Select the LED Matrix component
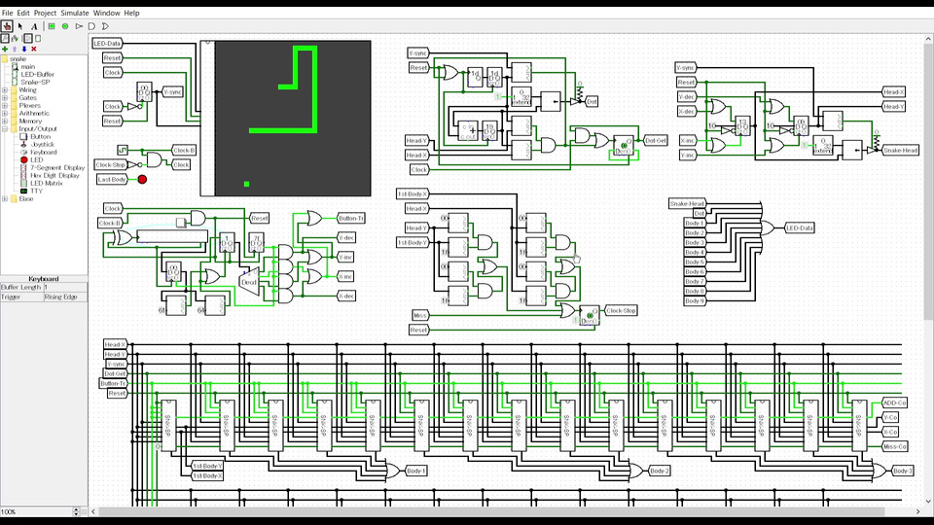The width and height of the screenshot is (934, 525). pyautogui.click(x=47, y=183)
